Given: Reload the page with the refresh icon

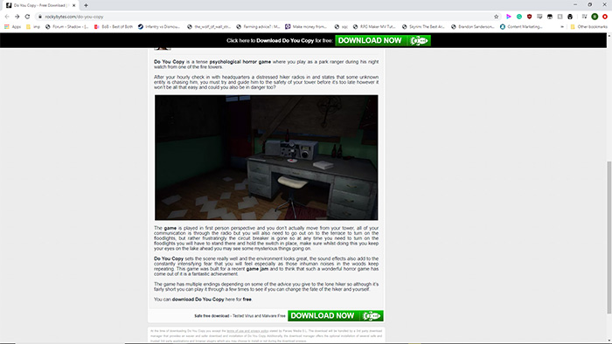Looking at the screenshot, I should (27, 17).
